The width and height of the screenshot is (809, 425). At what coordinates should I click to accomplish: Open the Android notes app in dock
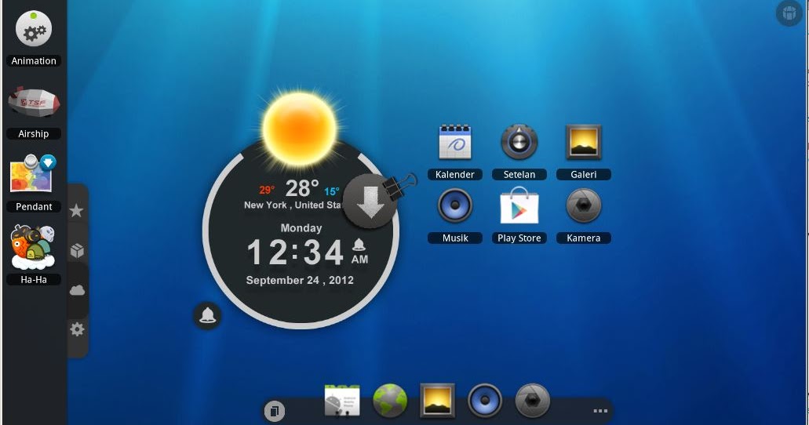pos(342,400)
